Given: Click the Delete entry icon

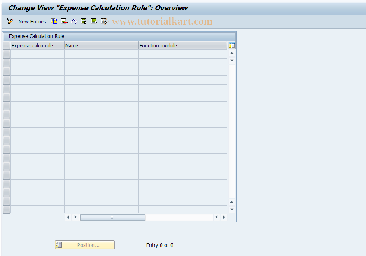Looking at the screenshot, I should (64, 21).
